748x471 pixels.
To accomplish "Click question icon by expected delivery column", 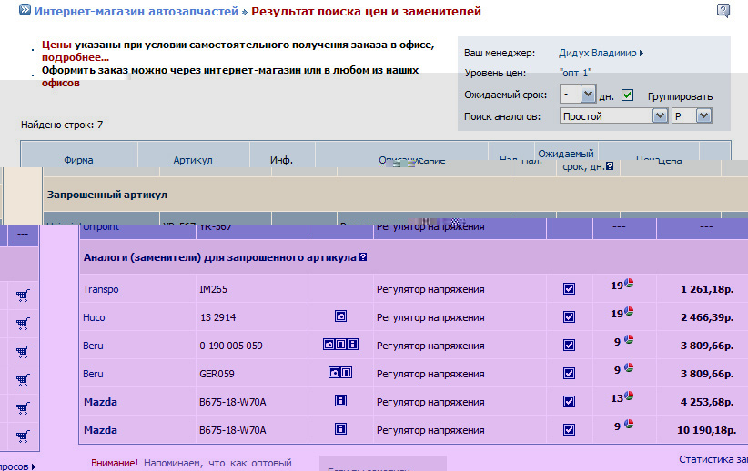I will tap(609, 166).
